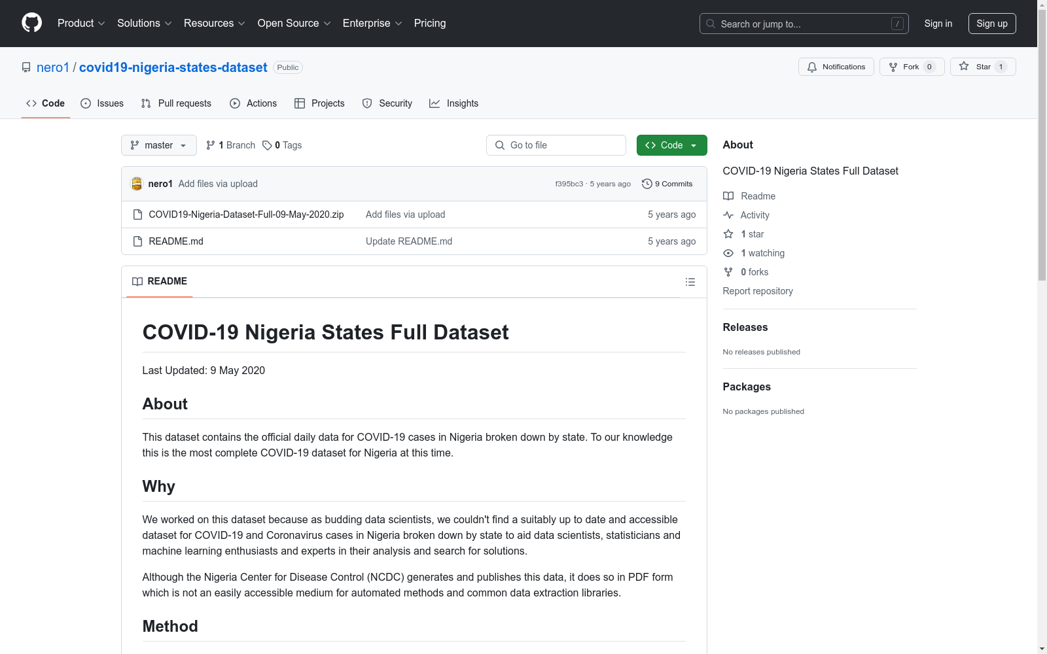Click the bell icon in Notifications
This screenshot has width=1047, height=654.
(x=812, y=67)
